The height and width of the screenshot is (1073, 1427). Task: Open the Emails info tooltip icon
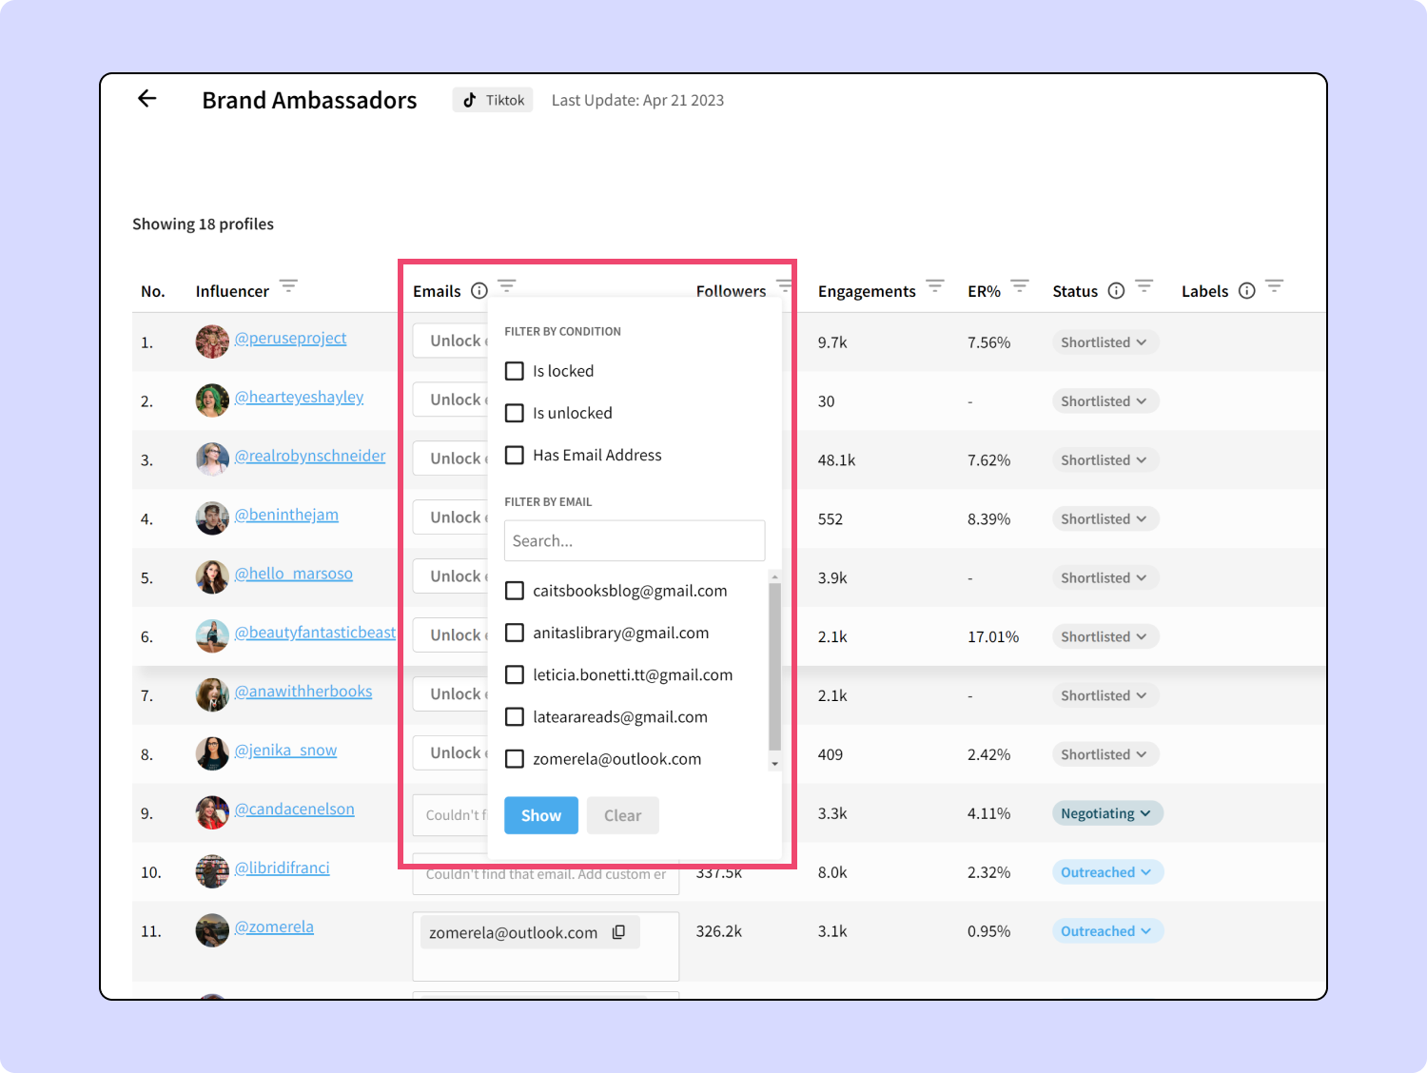tap(479, 290)
